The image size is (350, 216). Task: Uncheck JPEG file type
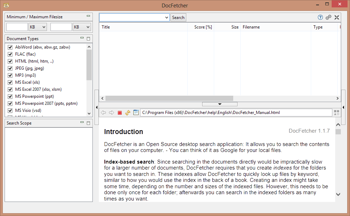(x=10, y=68)
